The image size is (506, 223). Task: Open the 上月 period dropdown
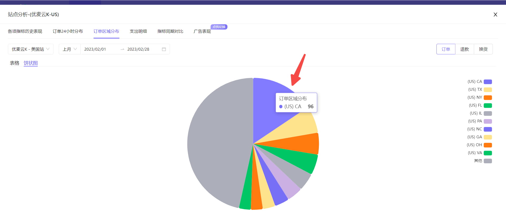click(70, 49)
